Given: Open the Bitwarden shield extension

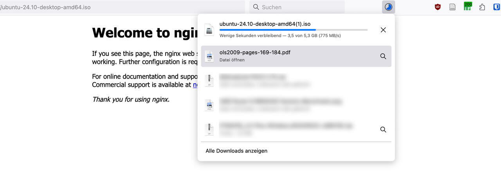Looking at the screenshot, I should 496,7.
